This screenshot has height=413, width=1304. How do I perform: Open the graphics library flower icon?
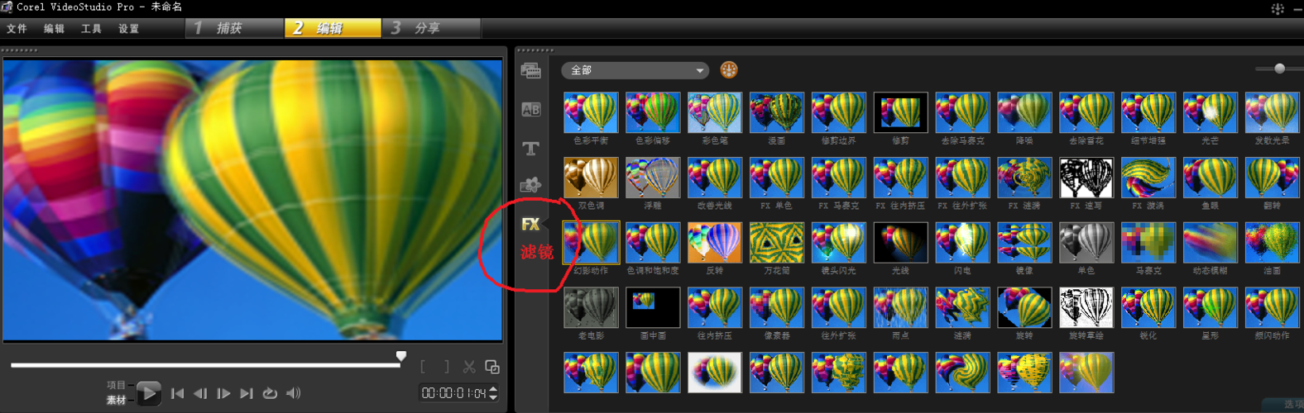530,185
